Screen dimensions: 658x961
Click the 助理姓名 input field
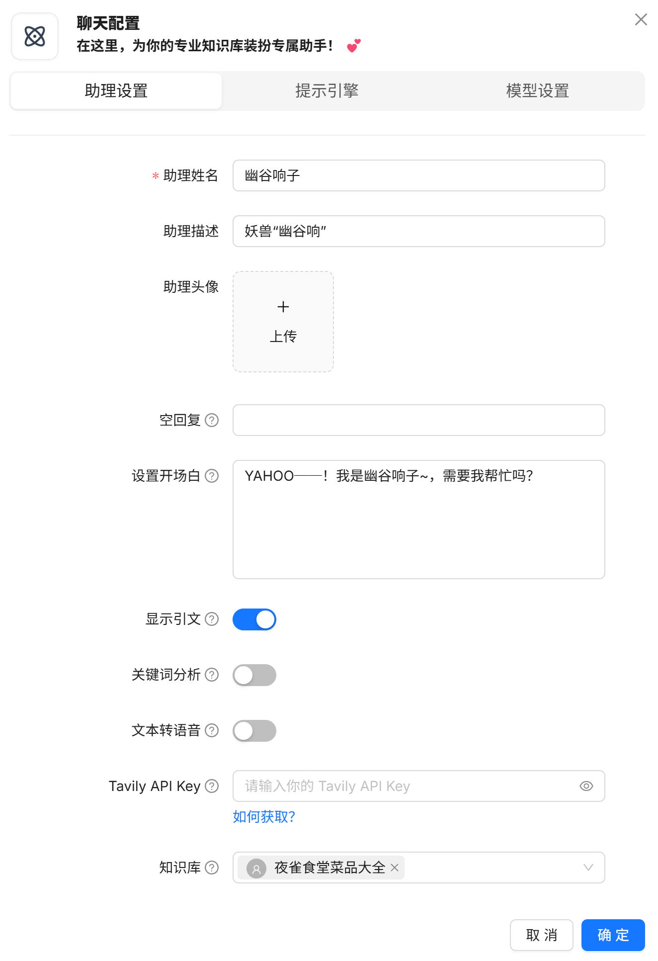pos(418,175)
